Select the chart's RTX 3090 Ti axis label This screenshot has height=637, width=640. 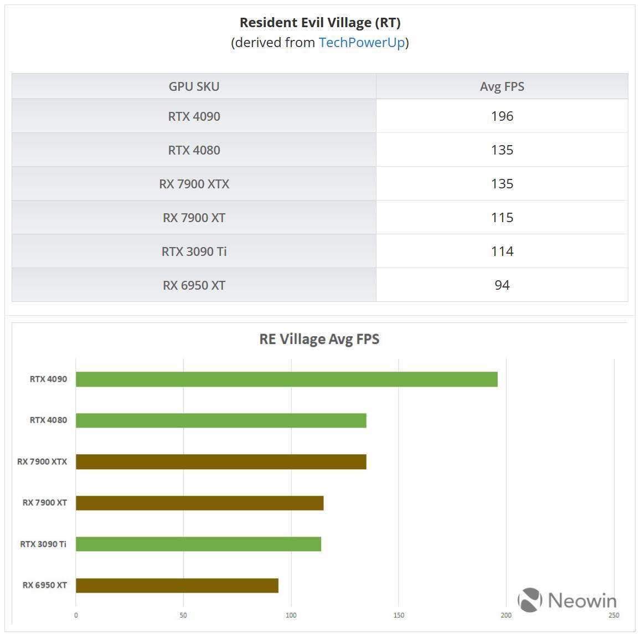pyautogui.click(x=43, y=544)
